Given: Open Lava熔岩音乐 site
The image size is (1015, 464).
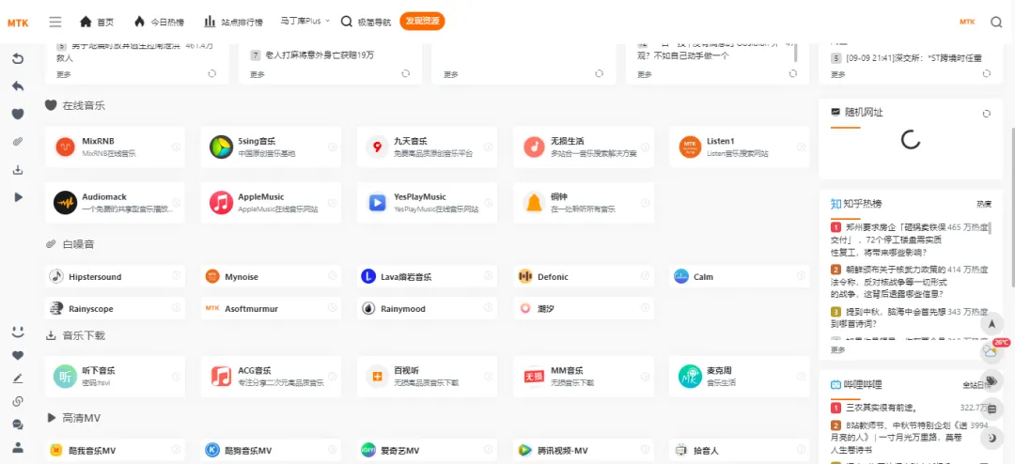Looking at the screenshot, I should (x=428, y=276).
